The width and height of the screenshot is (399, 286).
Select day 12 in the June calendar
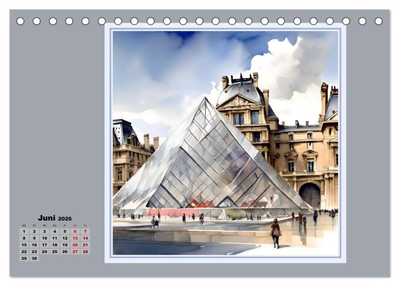point(65,238)
